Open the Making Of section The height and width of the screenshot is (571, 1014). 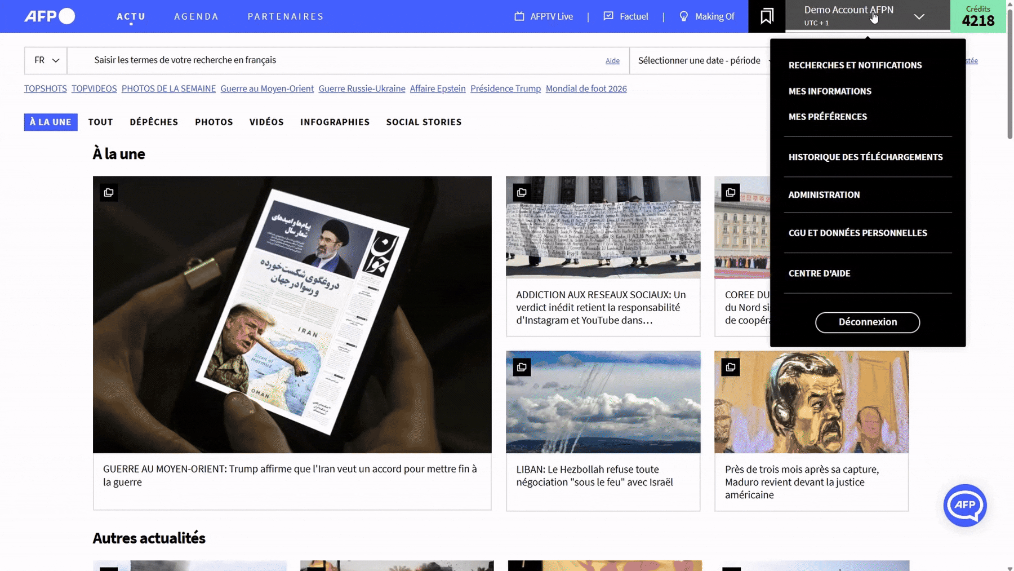(707, 16)
